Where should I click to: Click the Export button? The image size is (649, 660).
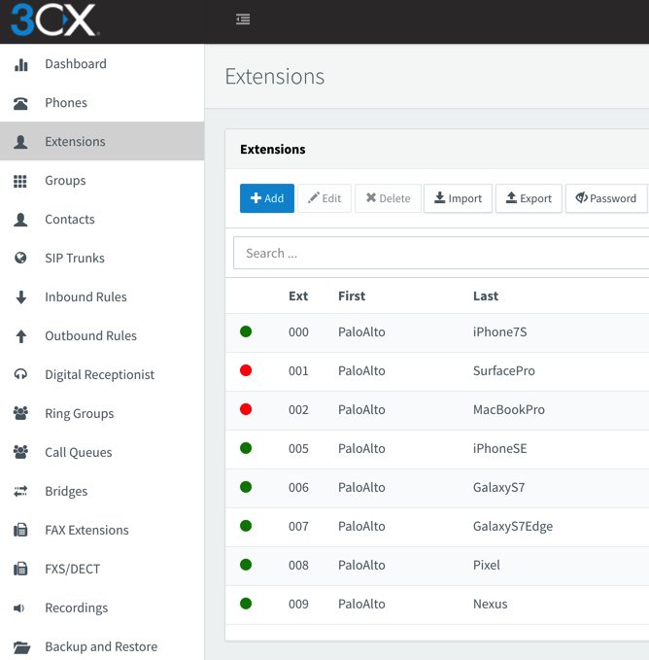[529, 198]
